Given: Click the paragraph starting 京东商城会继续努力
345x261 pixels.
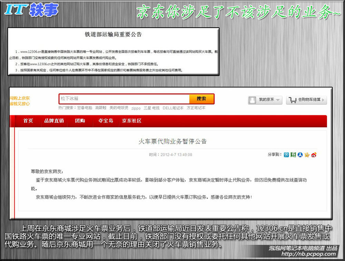Looking at the screenshot, I should tap(144, 197).
